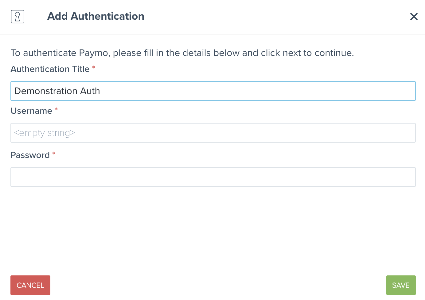Focus the Username input field
Image resolution: width=425 pixels, height=300 pixels.
213,133
